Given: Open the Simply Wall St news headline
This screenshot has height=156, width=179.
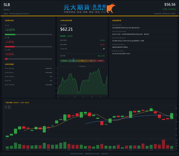Looking at the screenshot, I should [128, 41].
